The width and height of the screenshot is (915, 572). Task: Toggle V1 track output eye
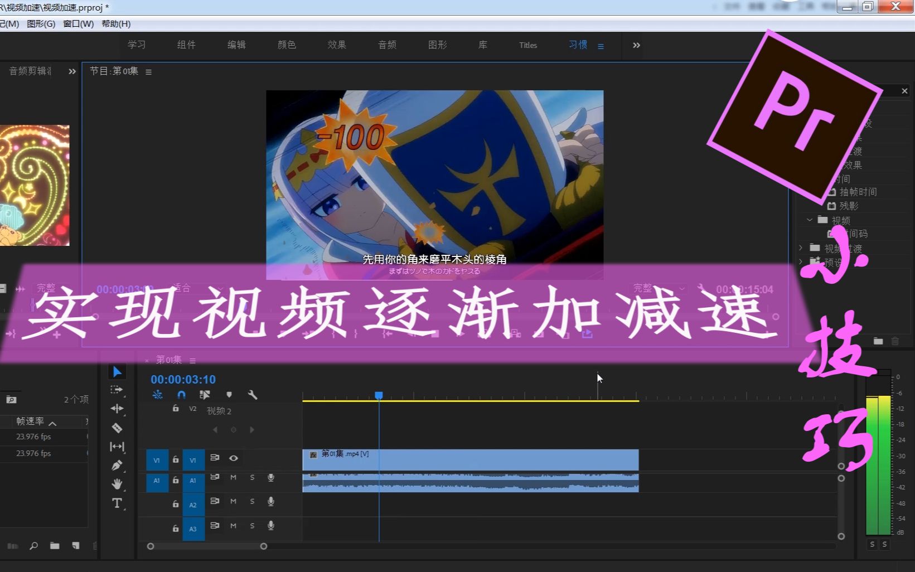(234, 458)
